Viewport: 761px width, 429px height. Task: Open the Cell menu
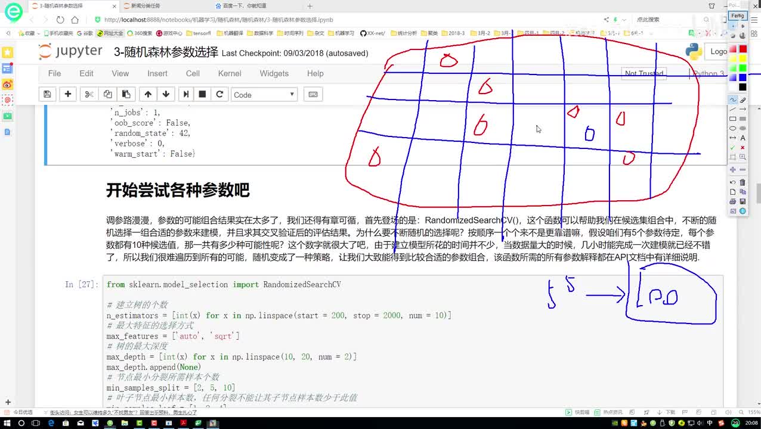[x=193, y=73]
